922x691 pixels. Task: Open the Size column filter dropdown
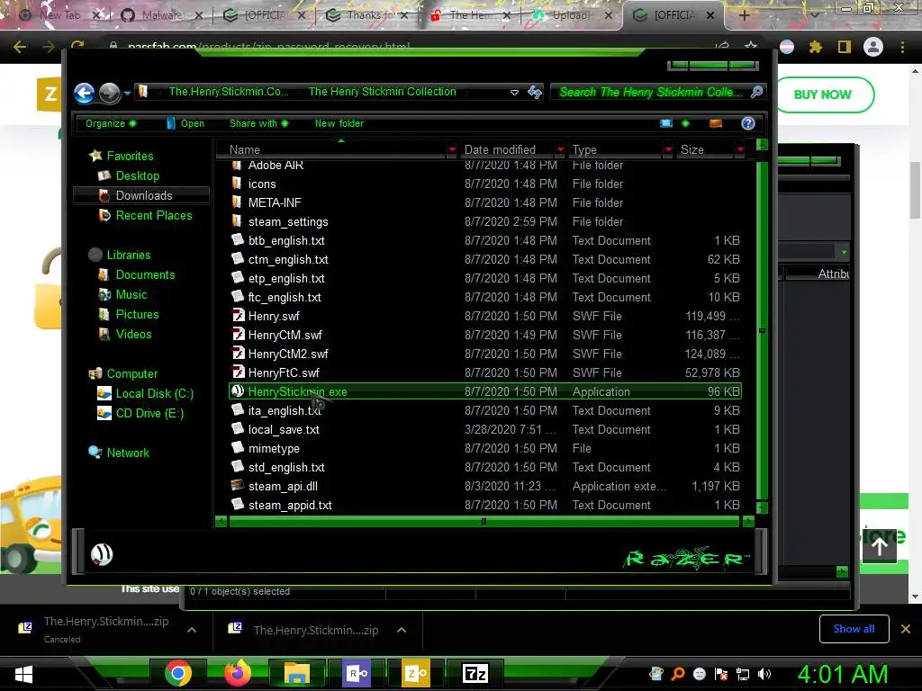(x=740, y=150)
